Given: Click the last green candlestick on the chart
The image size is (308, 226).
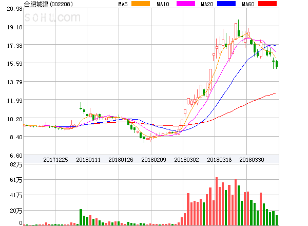Looking at the screenshot, I should click(277, 64).
